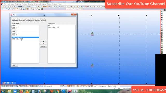
Task: Close the Views dialog with the red X
Action: [74, 14]
